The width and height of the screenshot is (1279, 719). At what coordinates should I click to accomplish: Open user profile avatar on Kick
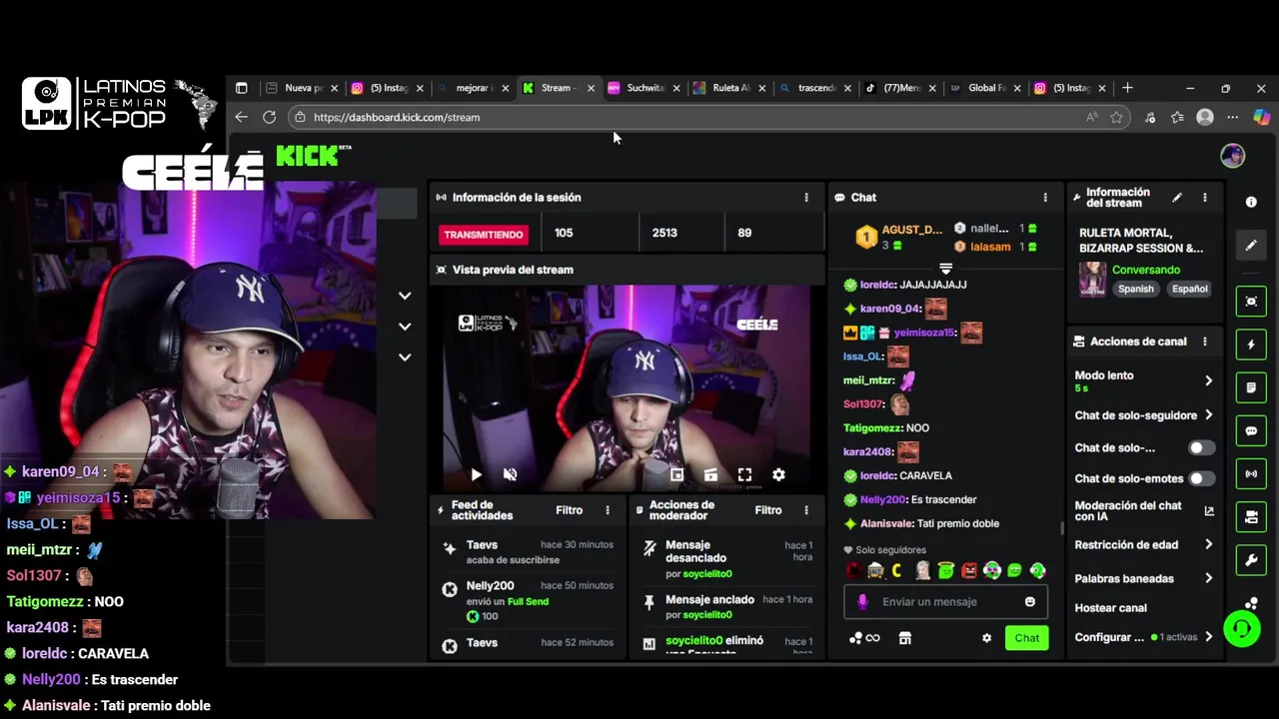[x=1232, y=156]
